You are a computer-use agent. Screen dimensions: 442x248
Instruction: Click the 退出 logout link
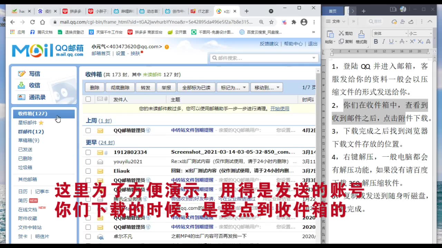pos(313,44)
